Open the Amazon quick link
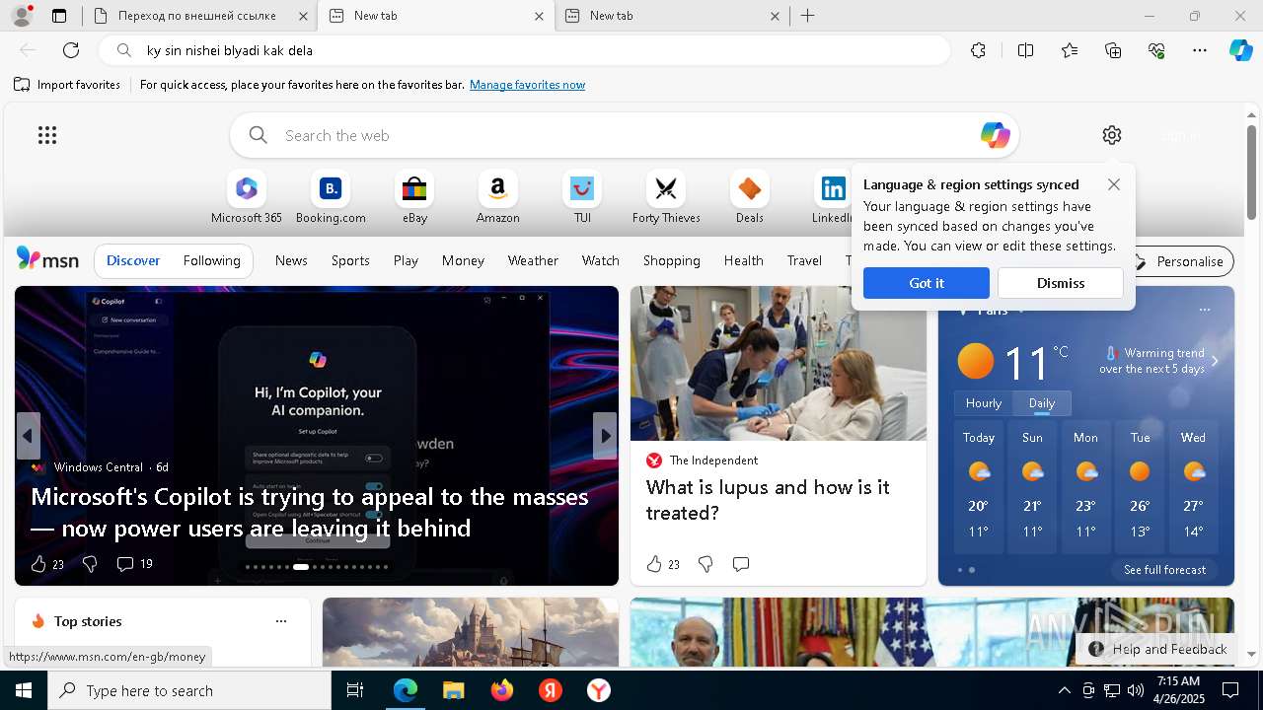Viewport: 1263px width, 710px height. tap(497, 198)
